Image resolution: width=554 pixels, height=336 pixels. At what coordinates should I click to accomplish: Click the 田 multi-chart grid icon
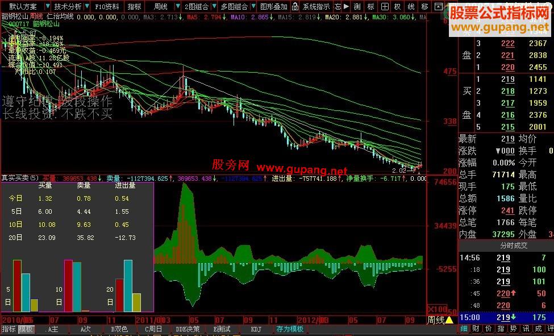click(x=385, y=7)
